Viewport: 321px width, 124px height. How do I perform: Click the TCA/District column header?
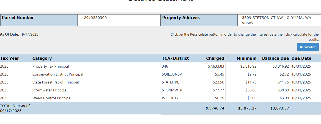tap(175, 58)
